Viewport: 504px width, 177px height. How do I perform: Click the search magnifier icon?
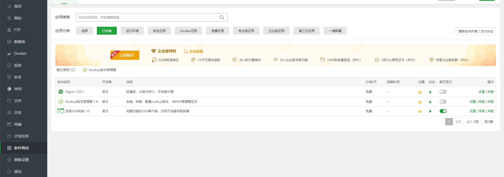point(222,17)
